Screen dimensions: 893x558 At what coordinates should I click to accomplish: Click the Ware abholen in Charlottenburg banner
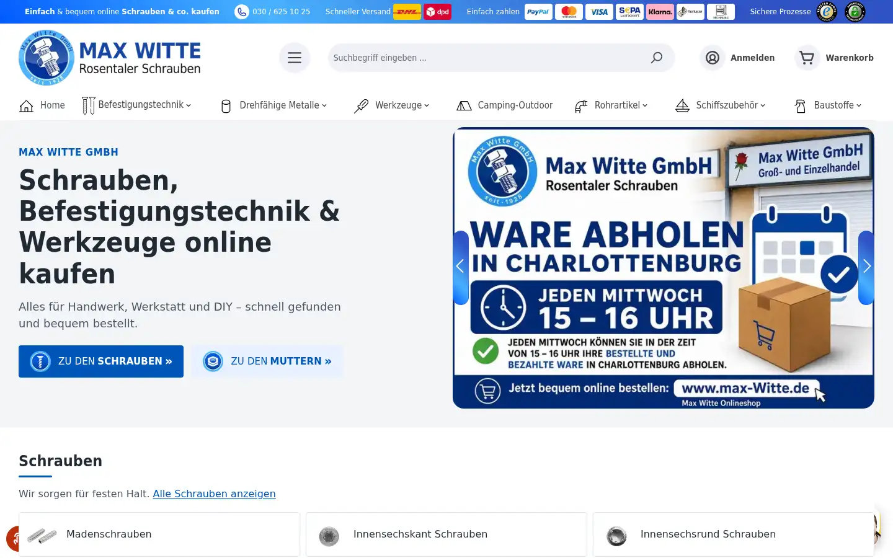point(664,268)
